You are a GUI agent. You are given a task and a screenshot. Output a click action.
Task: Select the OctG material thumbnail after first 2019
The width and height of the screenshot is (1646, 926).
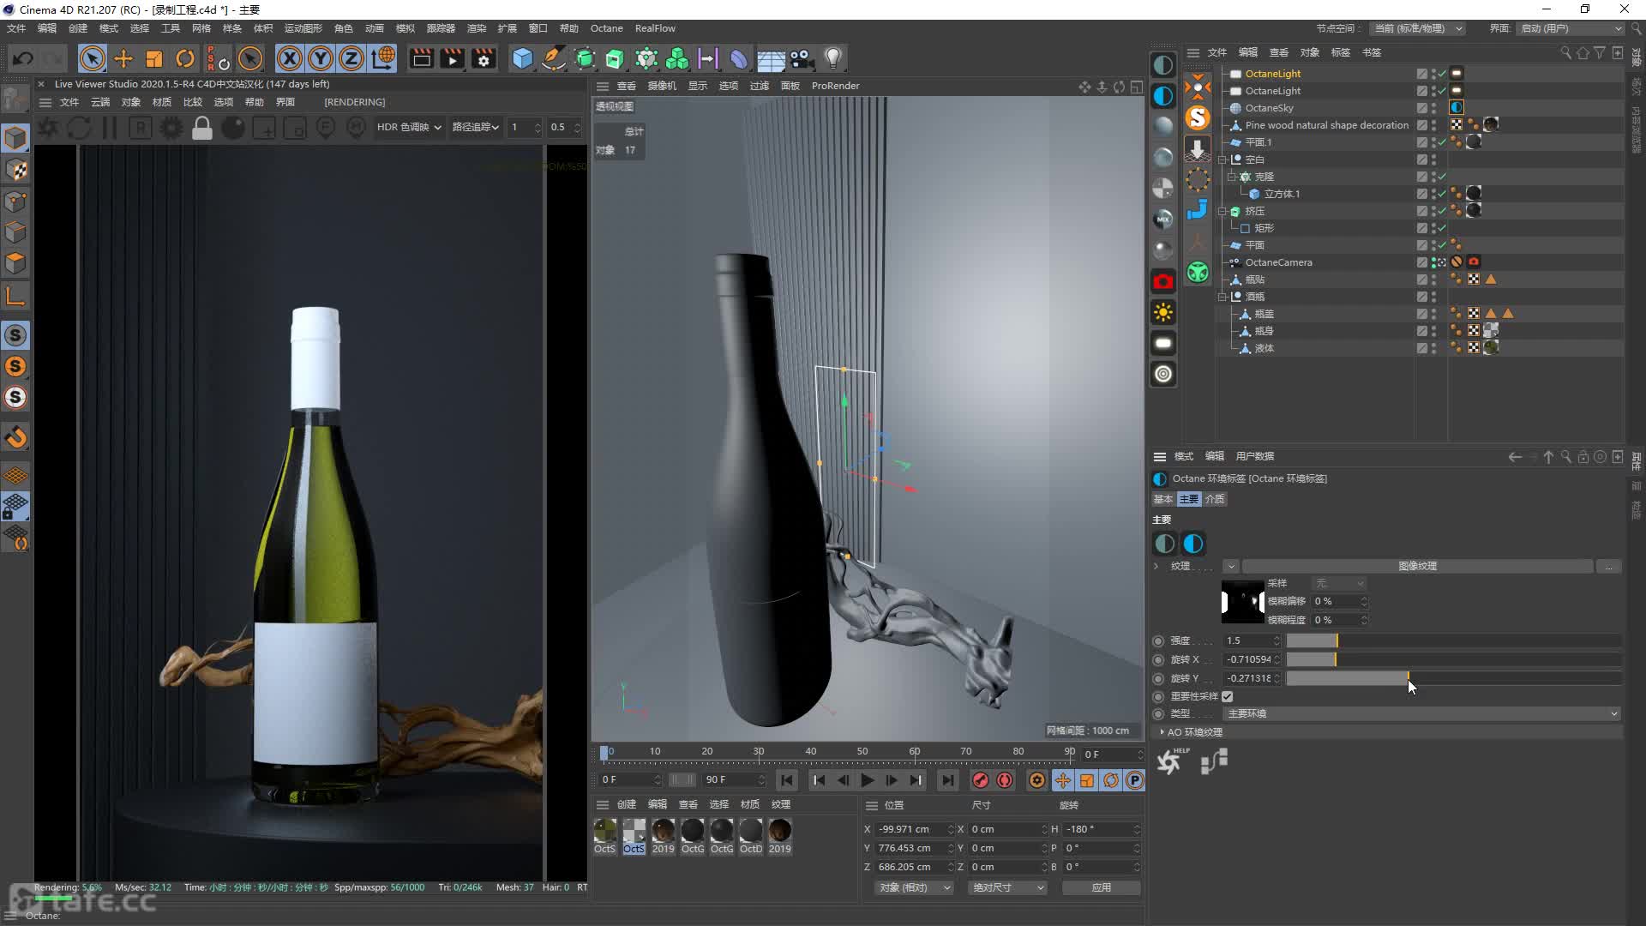point(693,836)
